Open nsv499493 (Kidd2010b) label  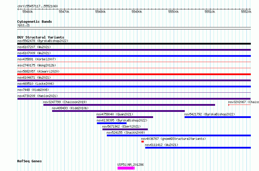[70, 108]
